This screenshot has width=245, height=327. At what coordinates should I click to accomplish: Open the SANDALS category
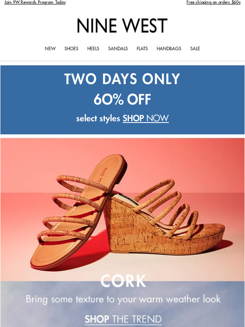(118, 49)
